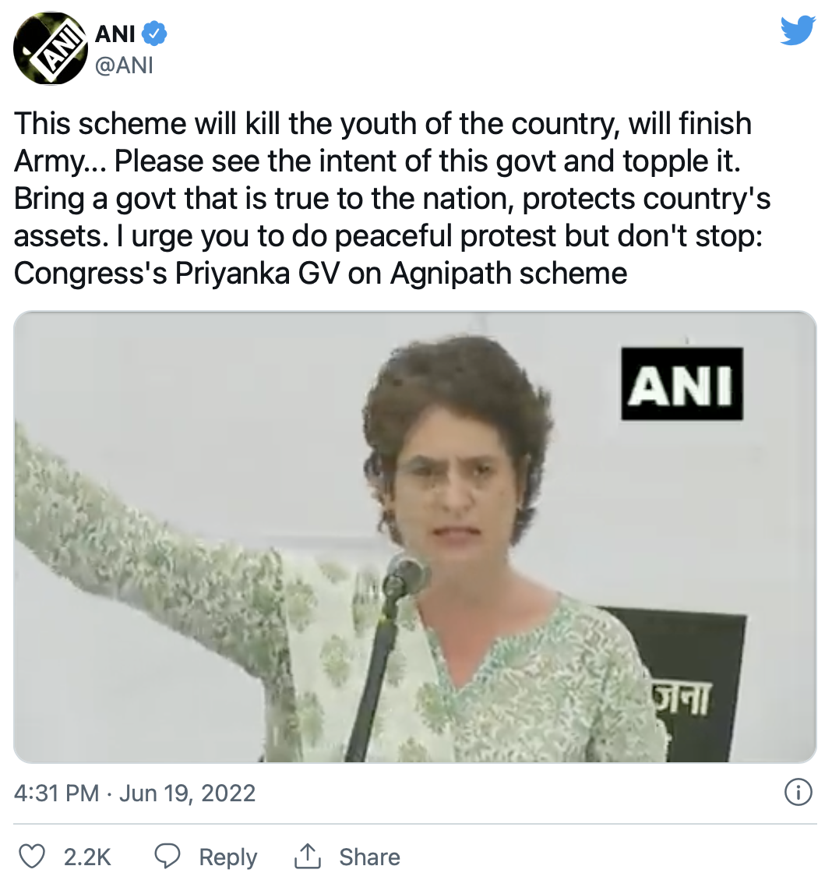Click the blue verified badge
Screen dimensions: 832x873
click(x=154, y=34)
